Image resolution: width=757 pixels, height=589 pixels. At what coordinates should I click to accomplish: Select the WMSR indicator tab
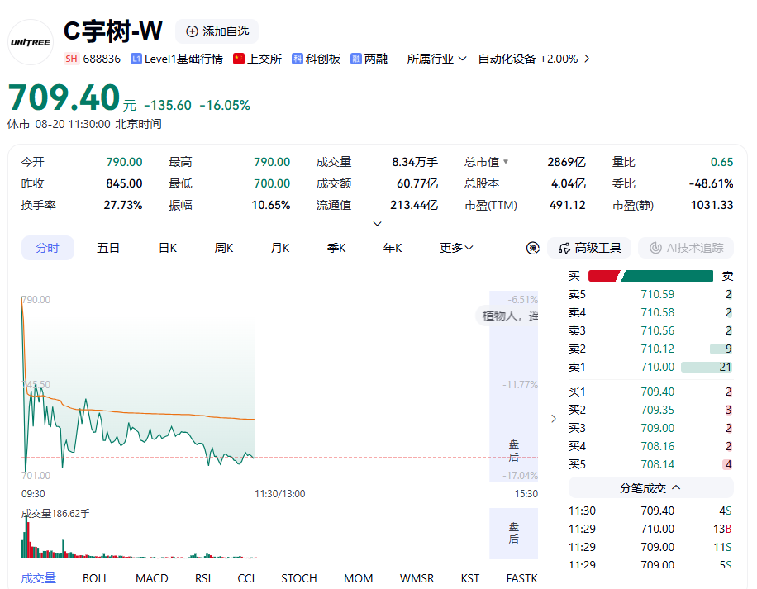pyautogui.click(x=417, y=578)
